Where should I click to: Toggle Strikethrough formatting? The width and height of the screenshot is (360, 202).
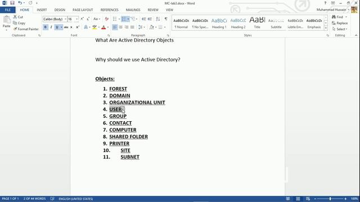pos(66,27)
